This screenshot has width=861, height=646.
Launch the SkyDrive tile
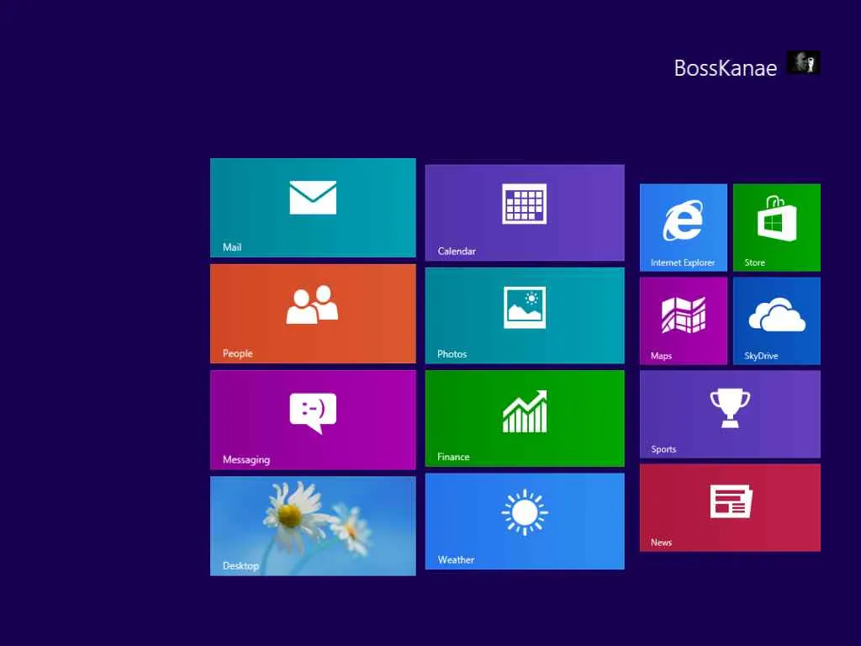776,320
